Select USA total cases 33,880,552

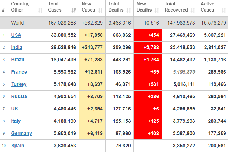point(63,35)
